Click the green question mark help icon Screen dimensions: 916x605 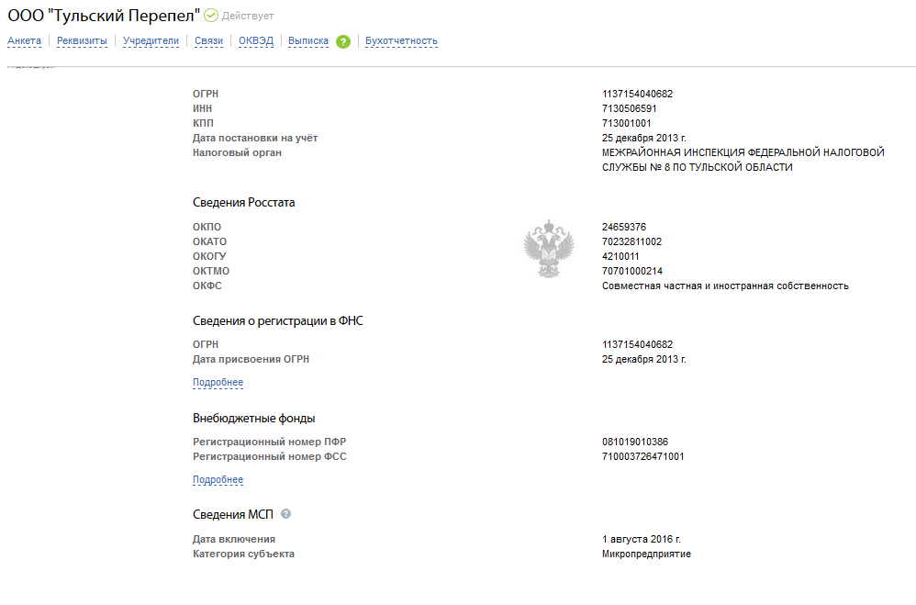(x=343, y=41)
